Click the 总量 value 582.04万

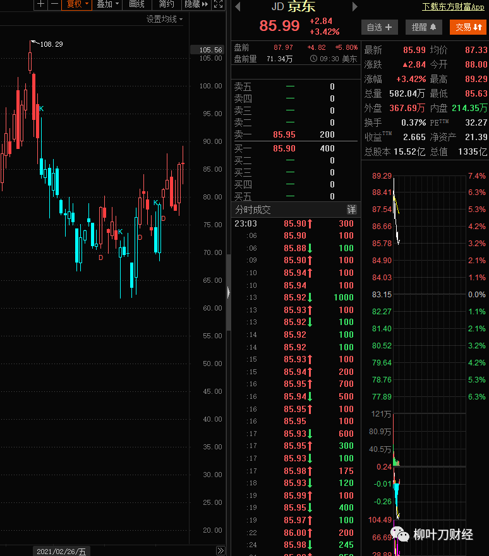click(407, 93)
